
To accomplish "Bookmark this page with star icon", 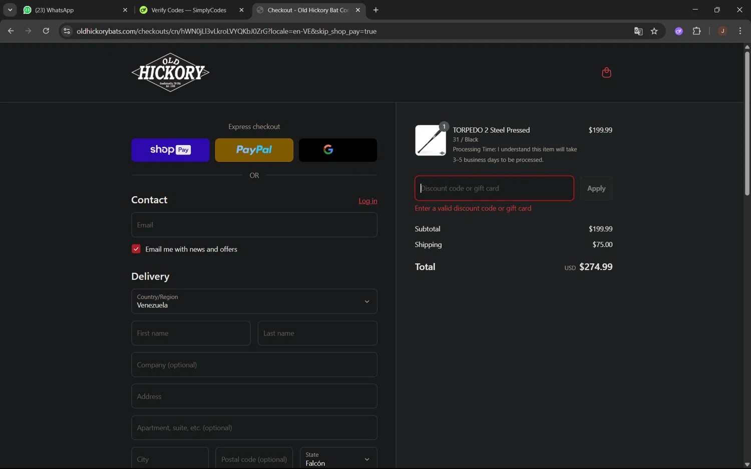I will (654, 31).
